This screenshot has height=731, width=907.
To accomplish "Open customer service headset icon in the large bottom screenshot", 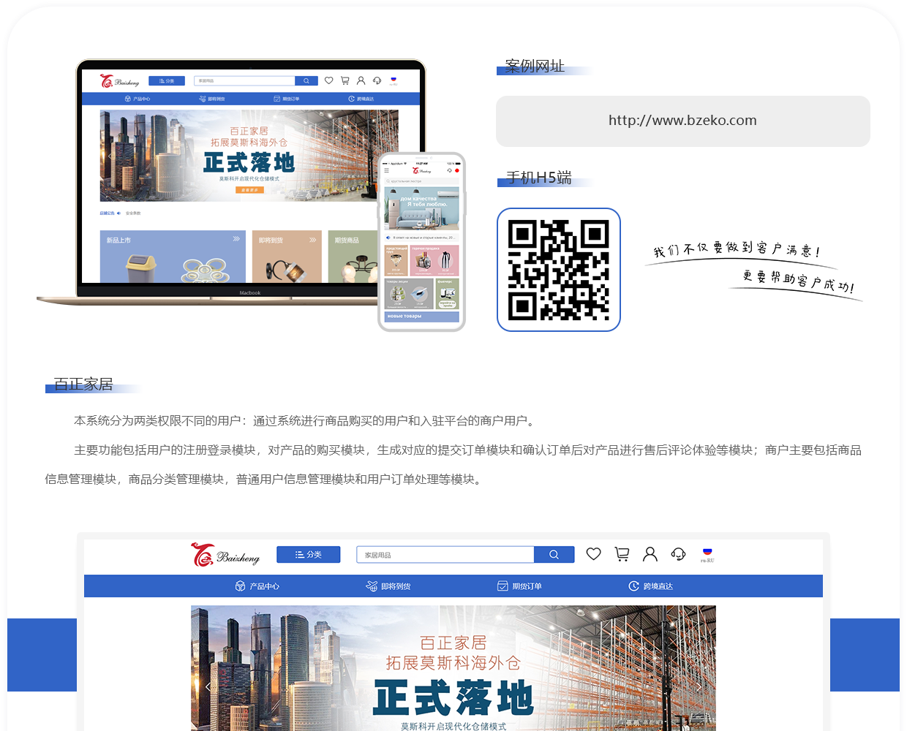I will coord(678,554).
